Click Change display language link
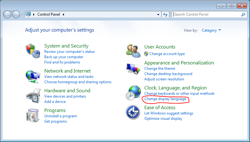 tap(165, 99)
